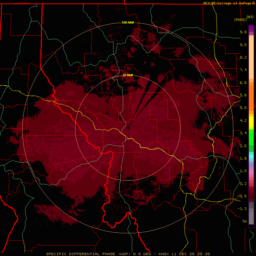Viewport: 256px width, 256px height.
Task: Select the 5.0 scale value
Action: point(243,108)
